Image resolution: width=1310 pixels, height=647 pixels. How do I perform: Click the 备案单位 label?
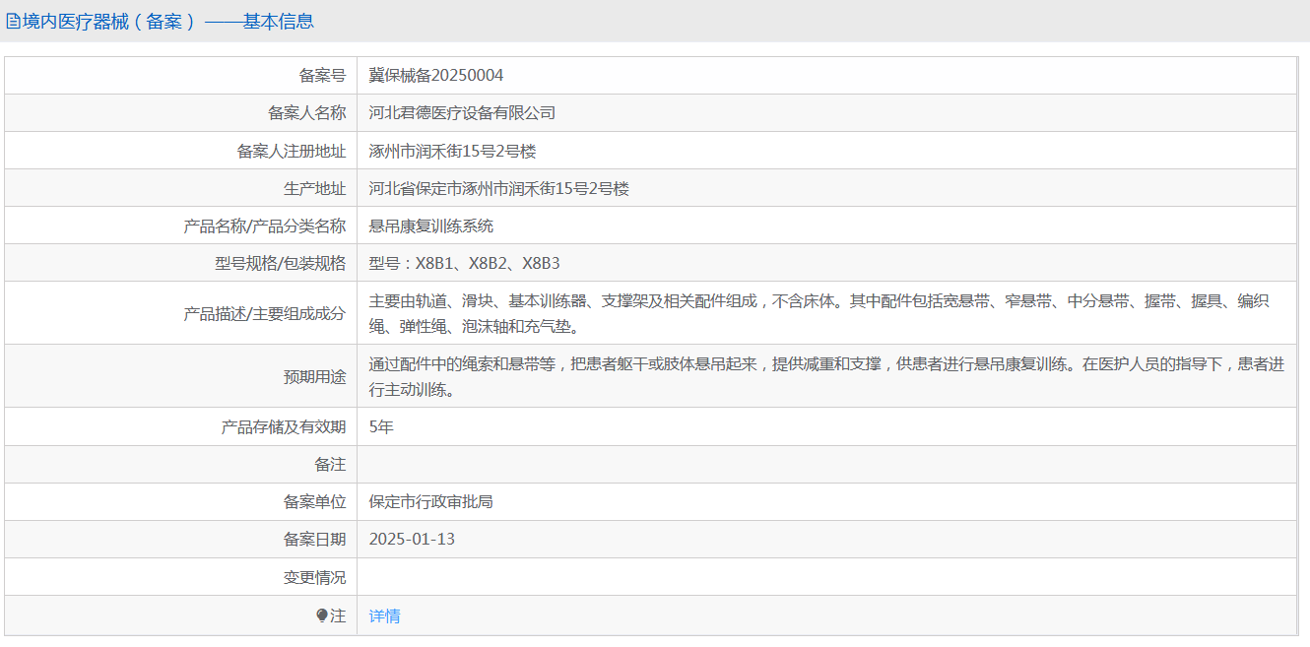pos(314,501)
